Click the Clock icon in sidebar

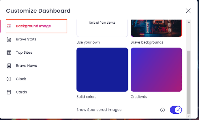[9, 79]
